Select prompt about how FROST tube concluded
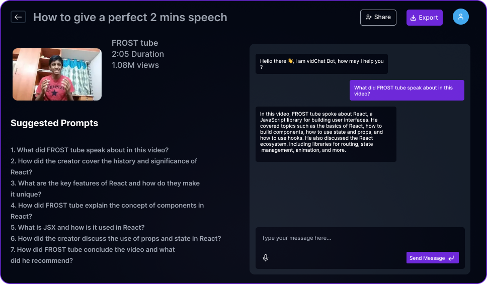Image resolution: width=487 pixels, height=284 pixels. point(93,255)
